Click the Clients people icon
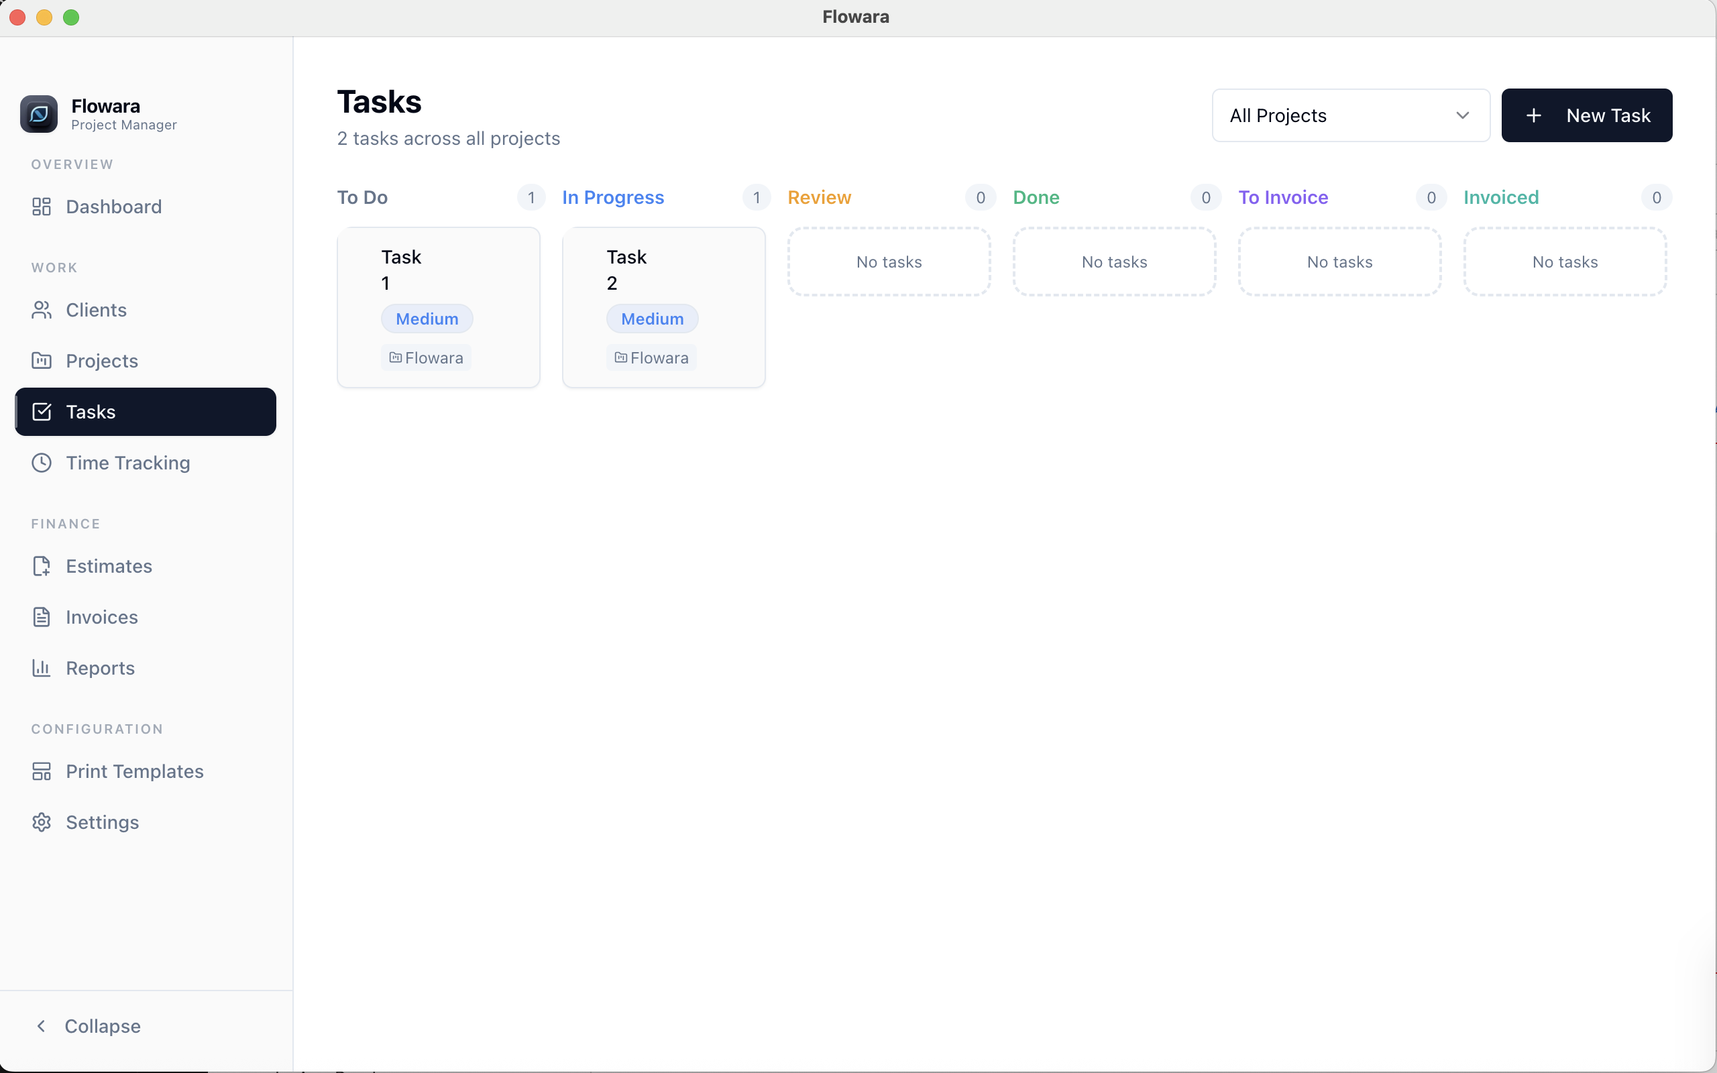 click(x=40, y=309)
